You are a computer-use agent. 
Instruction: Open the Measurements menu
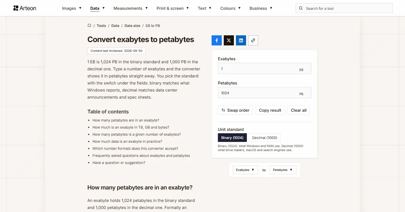(131, 8)
